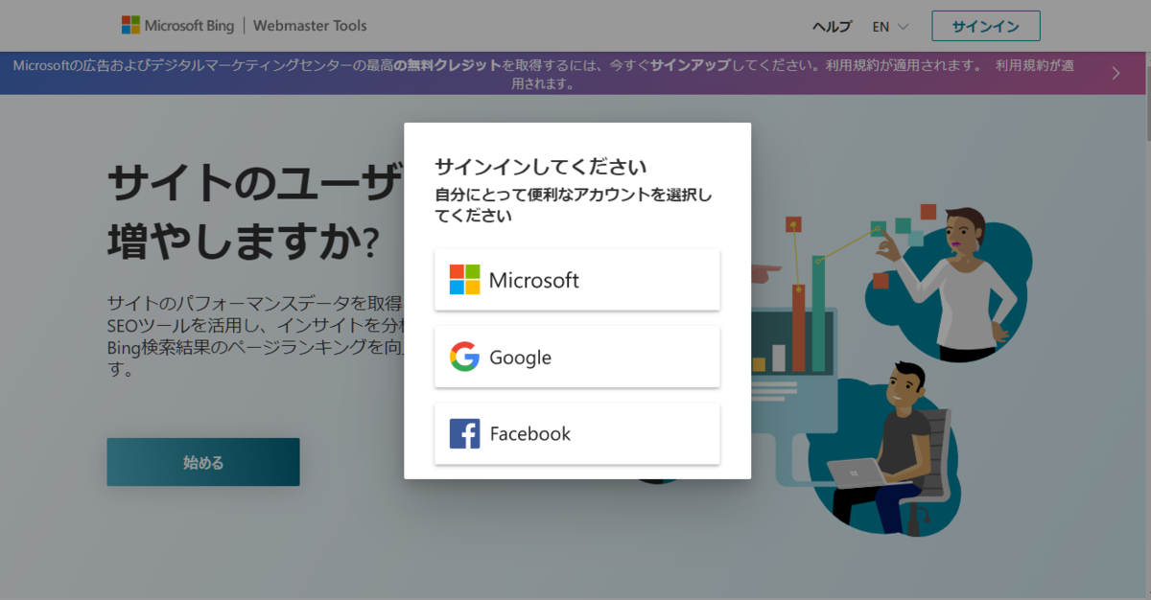Advance the banner with the right chevron
1151x600 pixels.
point(1116,73)
